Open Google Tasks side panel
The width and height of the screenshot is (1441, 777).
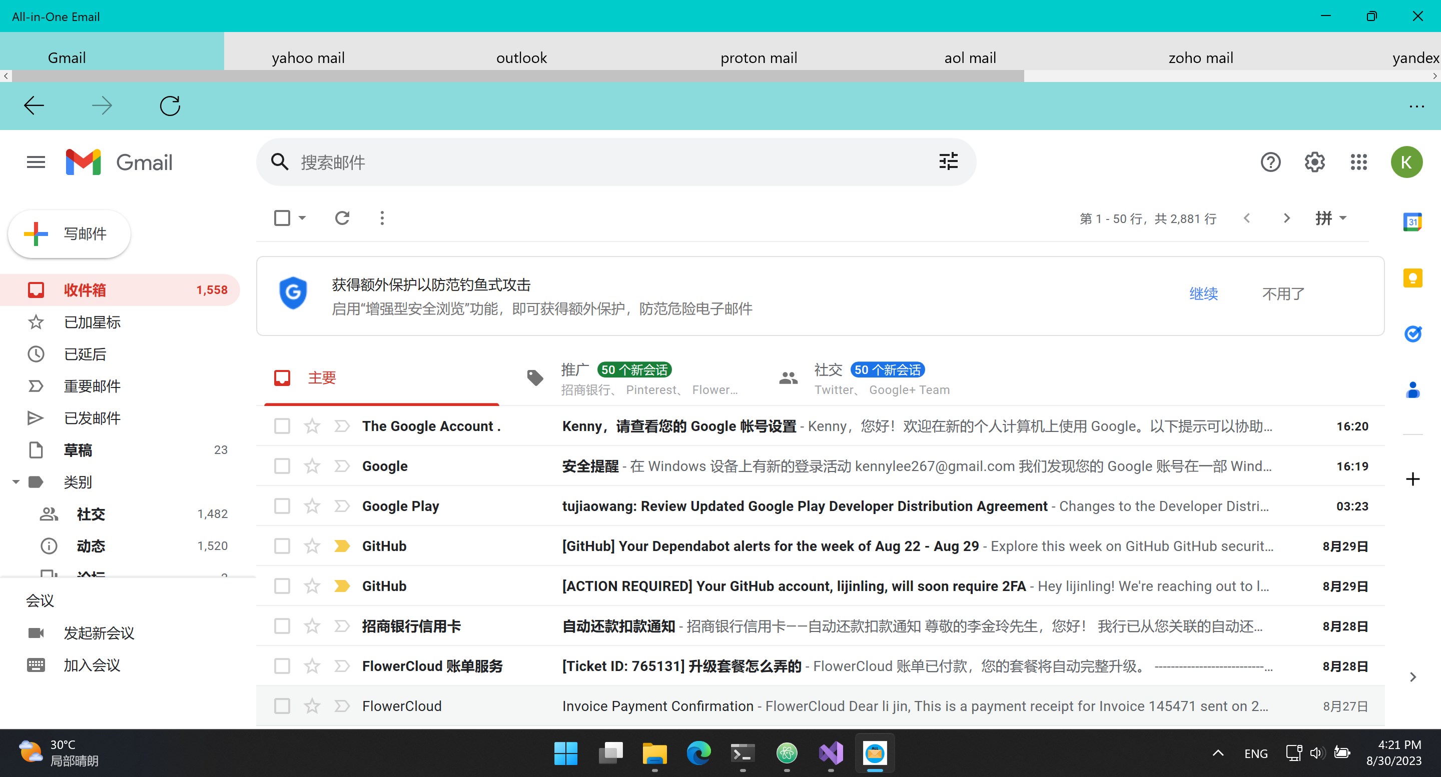coord(1413,333)
